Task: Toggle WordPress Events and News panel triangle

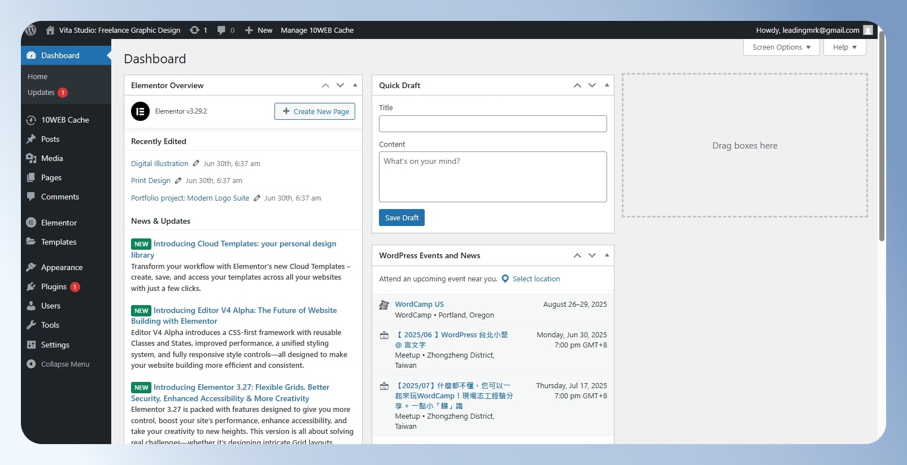Action: pyautogui.click(x=607, y=255)
